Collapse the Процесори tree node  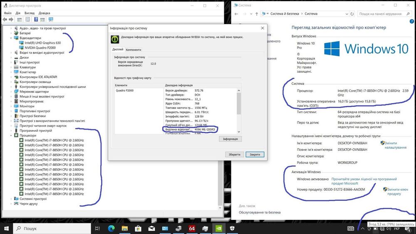11,135
